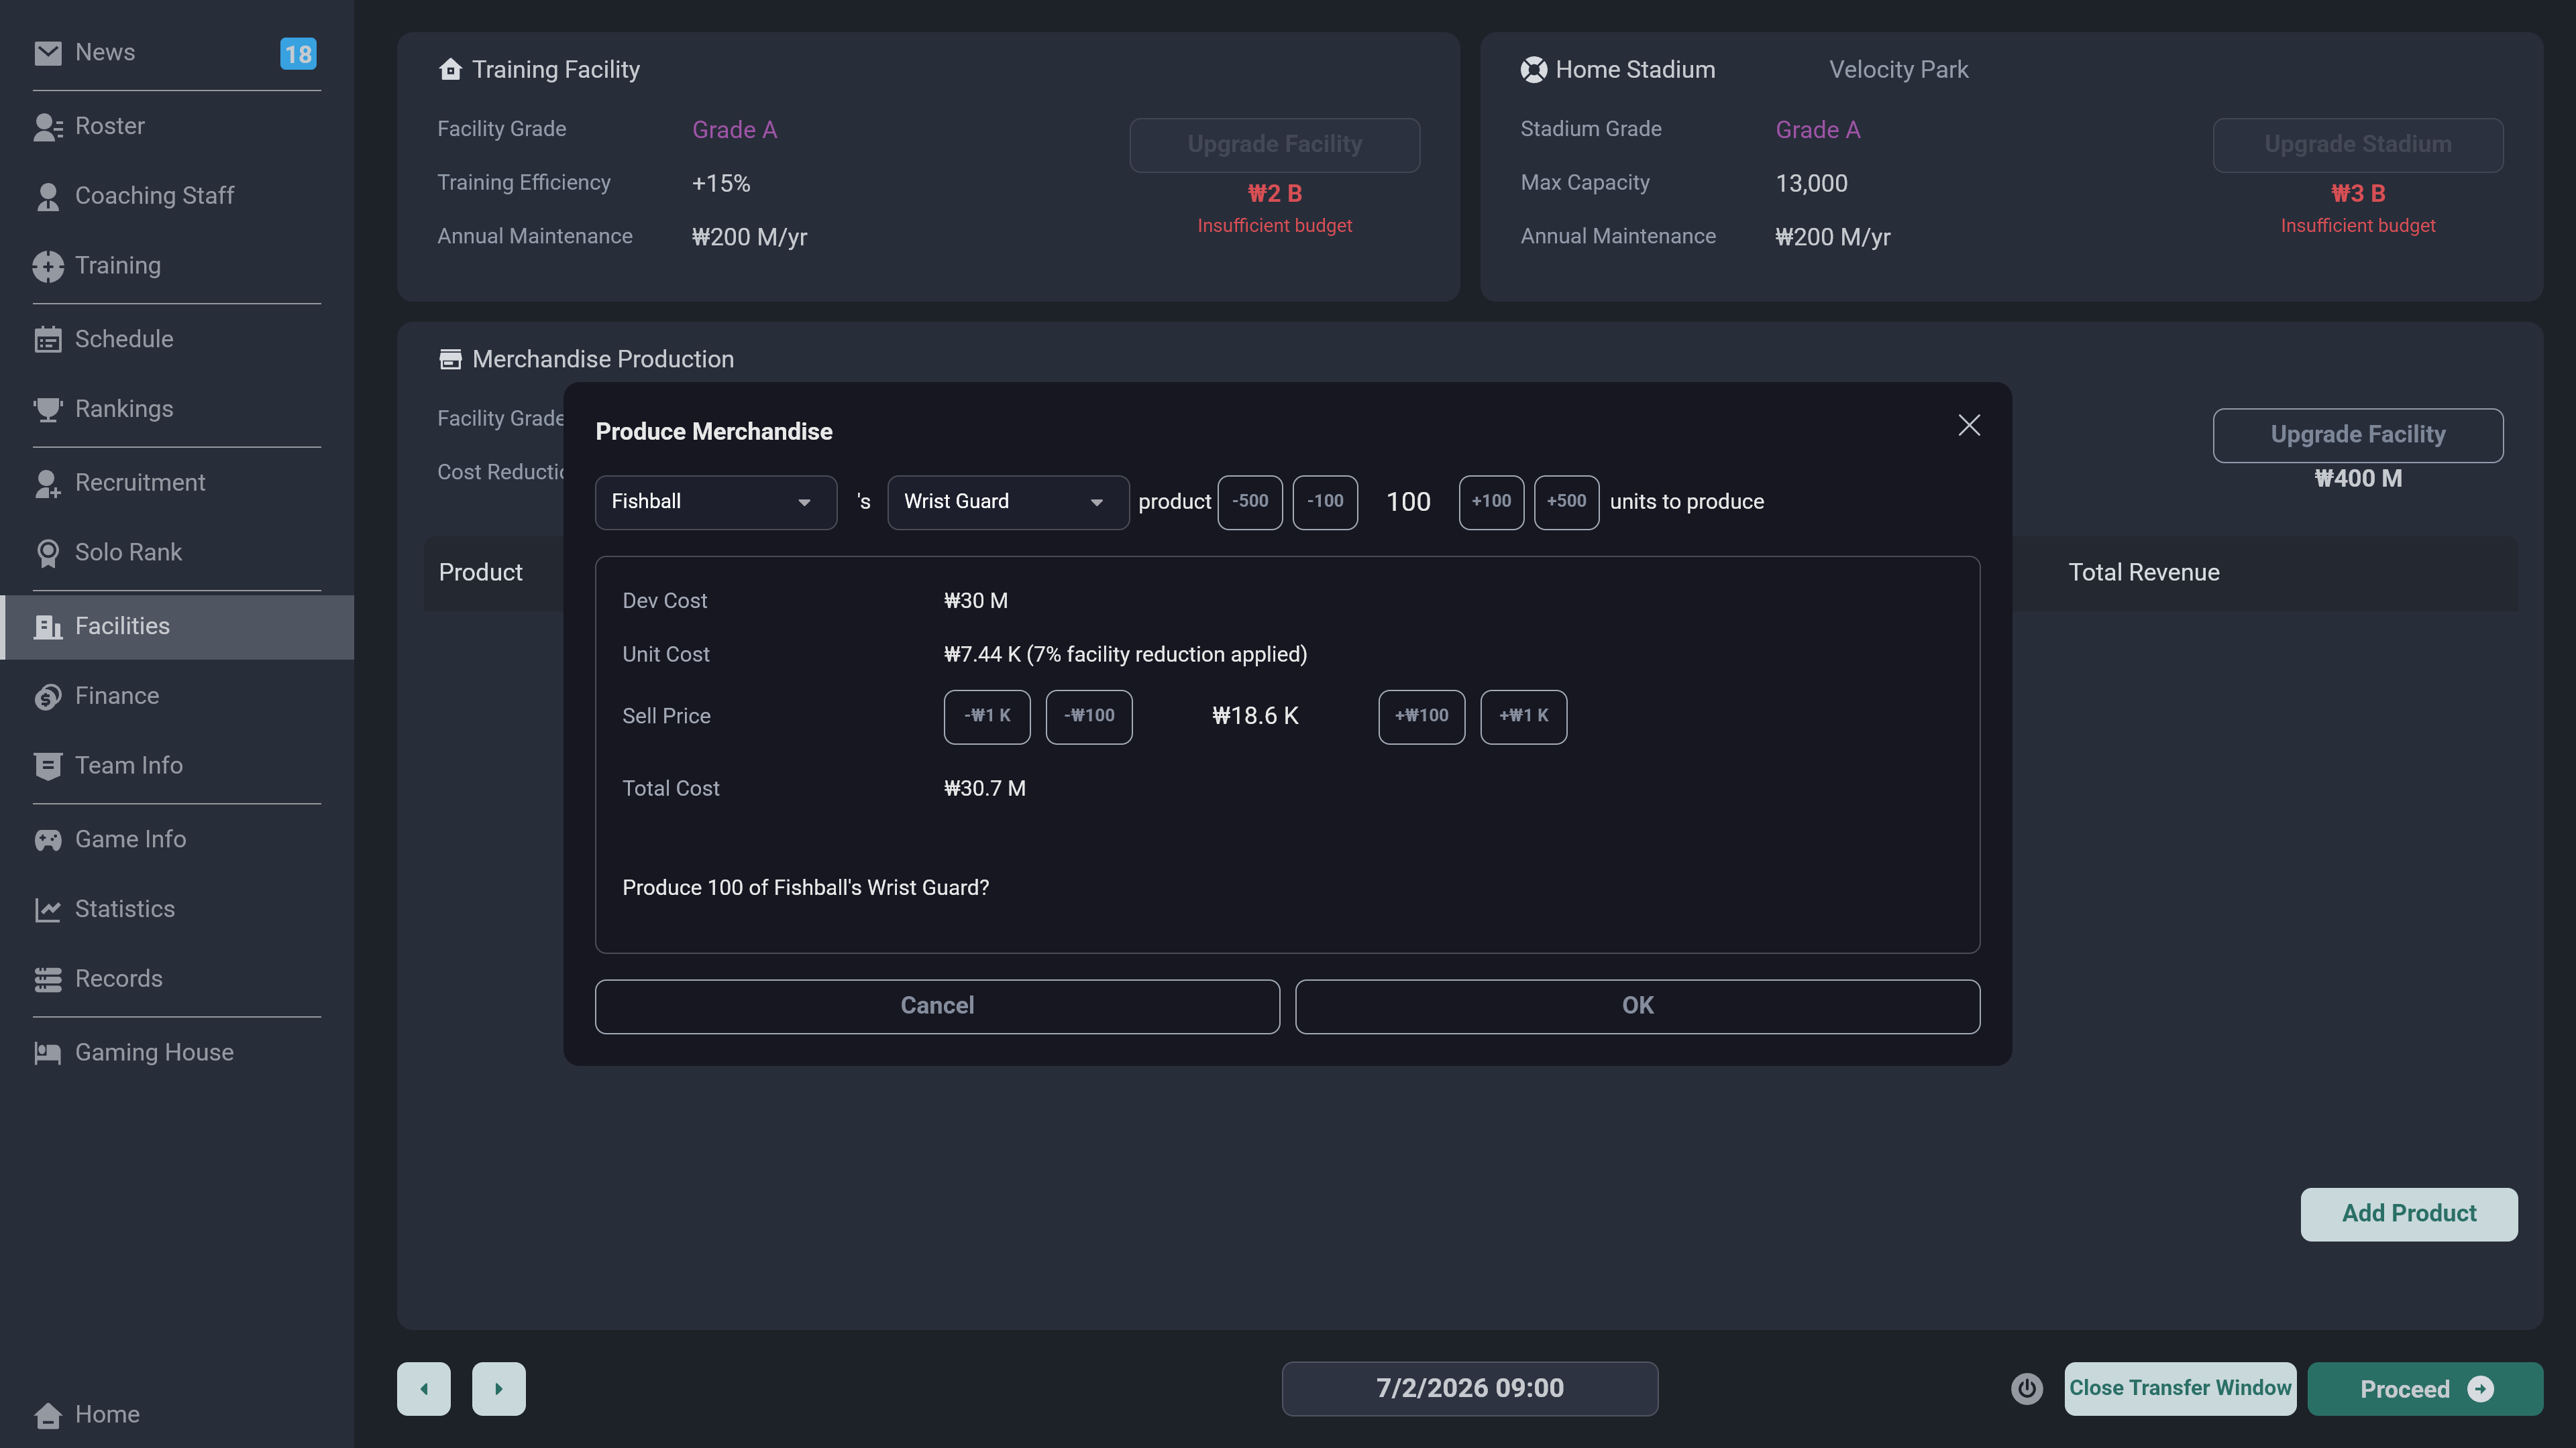Expand the Wrist Guard product dropdown
This screenshot has height=1448, width=2576.
[1007, 501]
